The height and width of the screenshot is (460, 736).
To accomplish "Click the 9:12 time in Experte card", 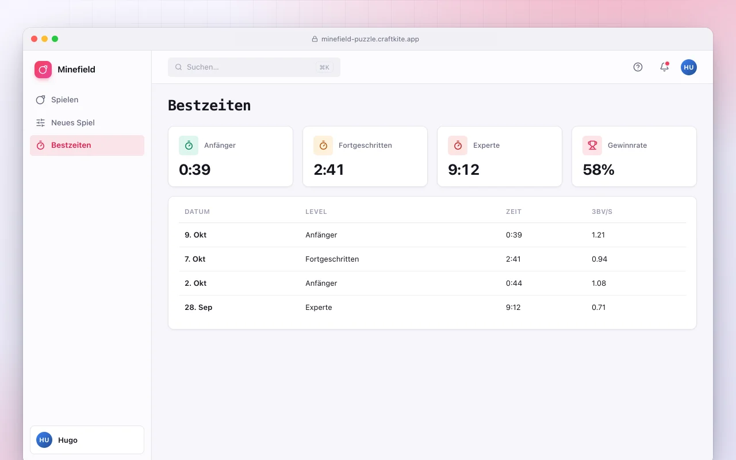I will point(463,170).
